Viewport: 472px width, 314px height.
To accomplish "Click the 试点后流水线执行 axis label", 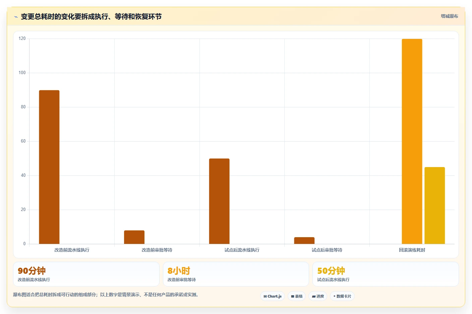I will pos(242,250).
